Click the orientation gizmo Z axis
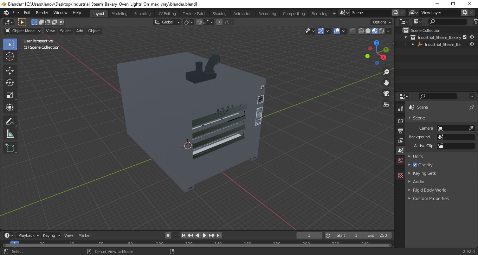Screen dimensions: 478x255 coord(376,43)
